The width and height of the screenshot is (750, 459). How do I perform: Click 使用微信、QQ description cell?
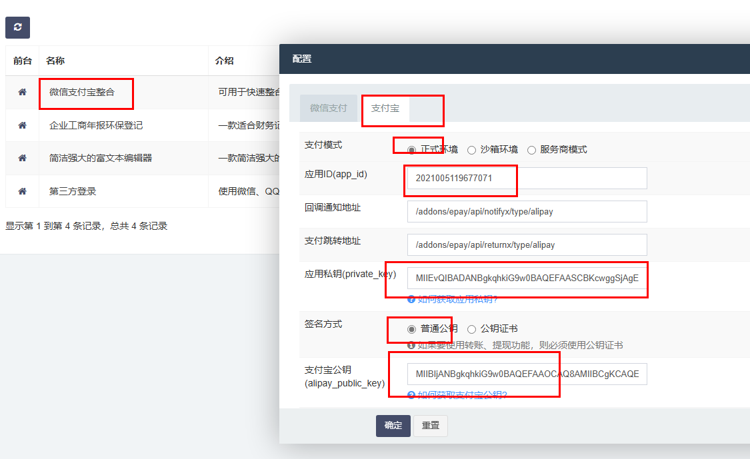[x=249, y=191]
